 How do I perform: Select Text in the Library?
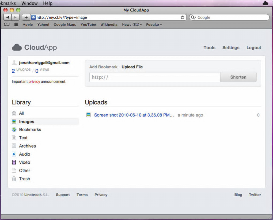pyautogui.click(x=23, y=138)
